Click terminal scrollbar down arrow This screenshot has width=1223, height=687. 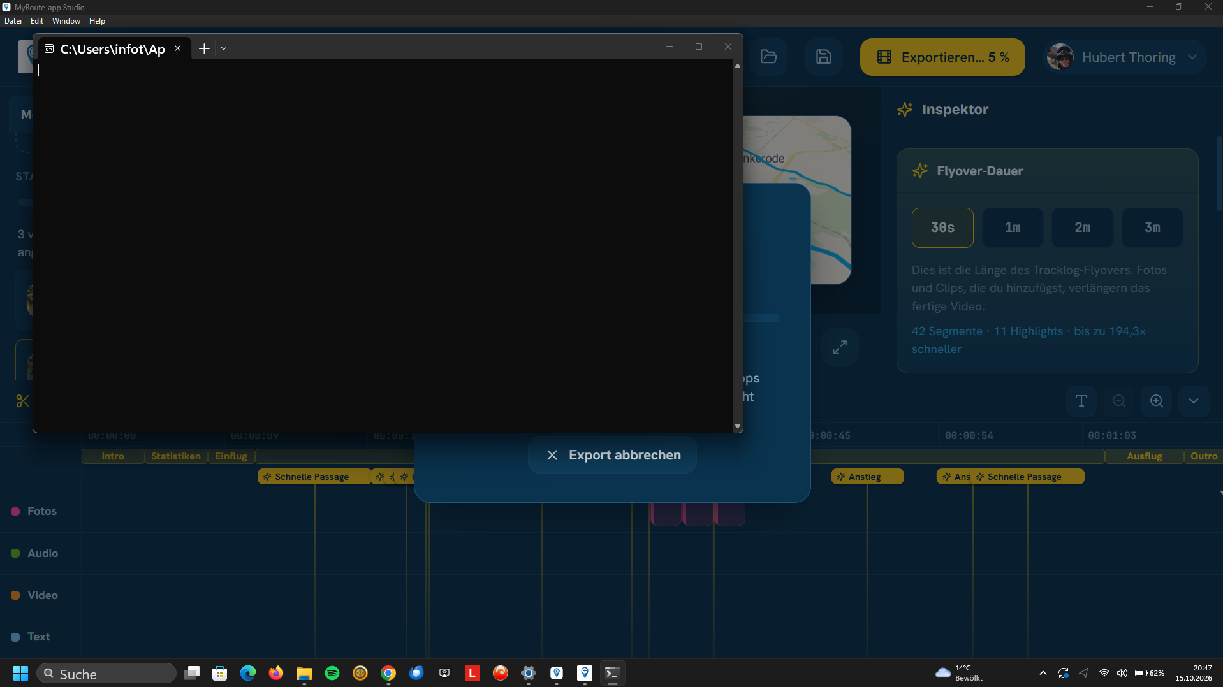point(738,426)
